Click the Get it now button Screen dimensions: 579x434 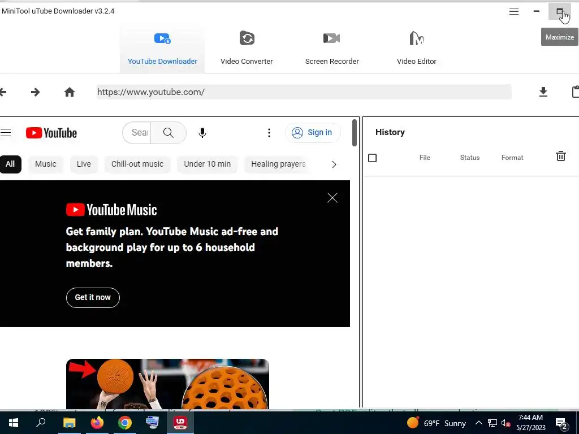93,297
